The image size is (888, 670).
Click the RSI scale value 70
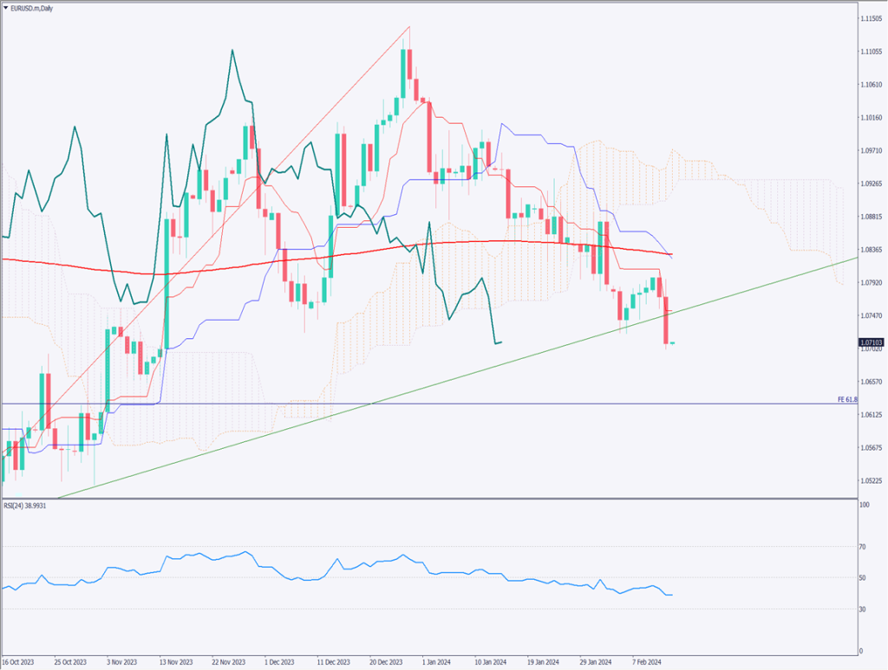pos(863,547)
